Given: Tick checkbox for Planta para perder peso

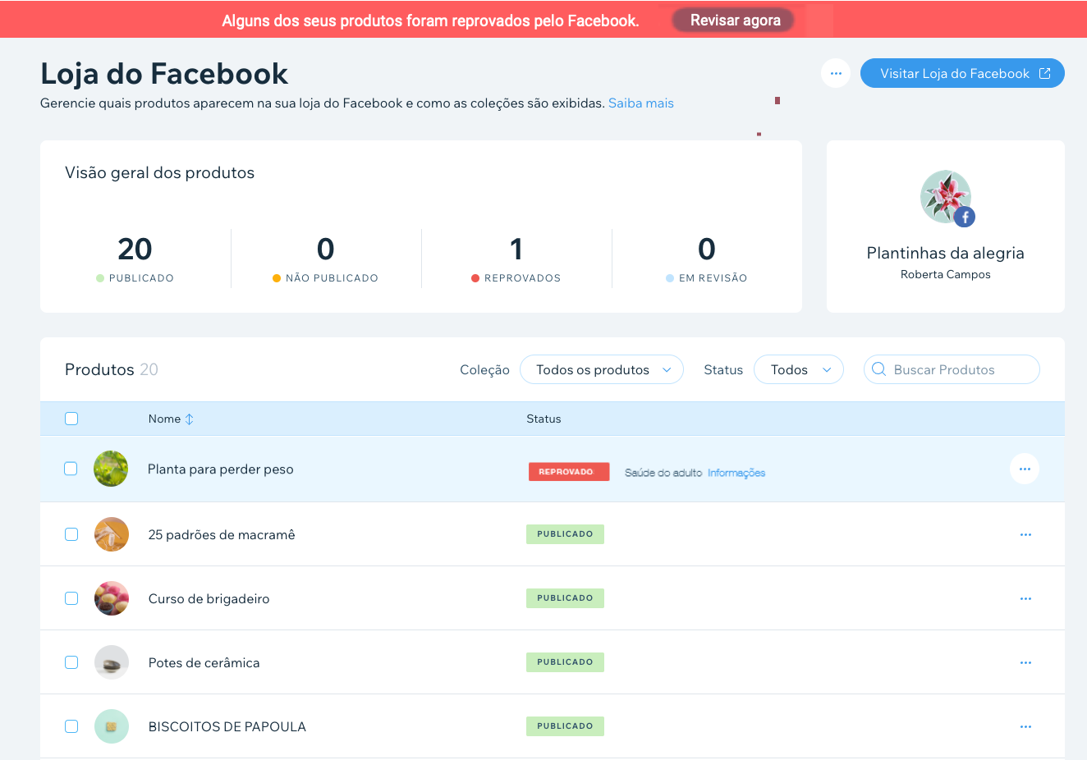Looking at the screenshot, I should 71,469.
